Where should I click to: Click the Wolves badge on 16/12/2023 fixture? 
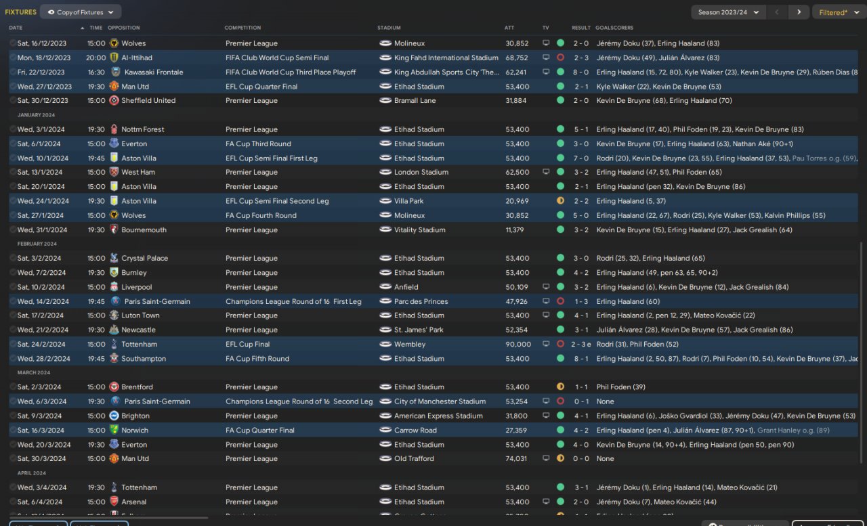click(x=114, y=43)
